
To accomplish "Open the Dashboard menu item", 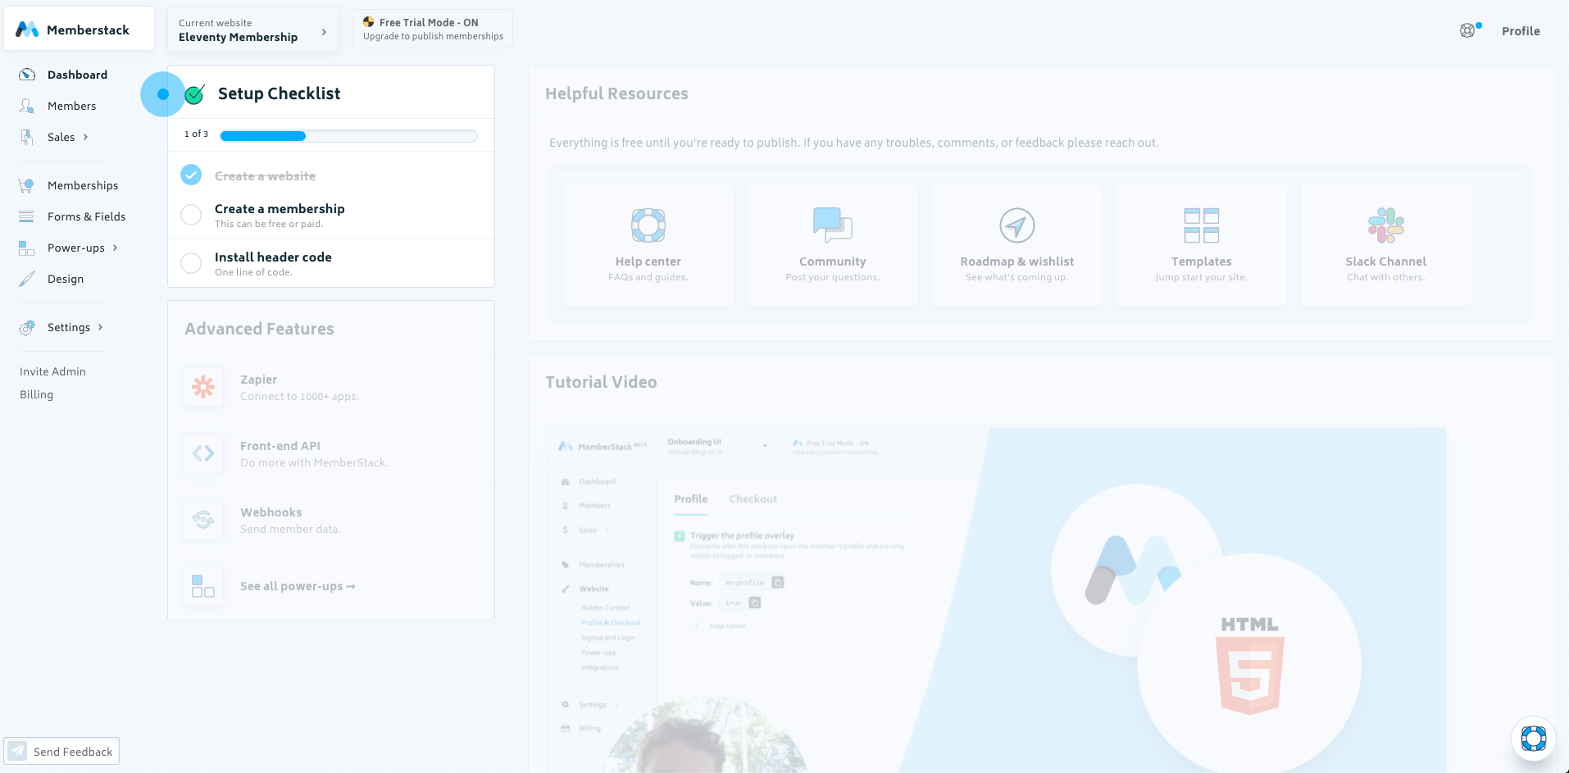I will pos(77,75).
